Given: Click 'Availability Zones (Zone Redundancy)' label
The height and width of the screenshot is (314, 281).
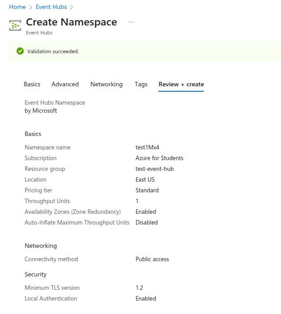Looking at the screenshot, I should 72,212.
